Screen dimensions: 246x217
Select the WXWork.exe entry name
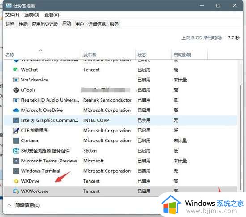(35, 191)
